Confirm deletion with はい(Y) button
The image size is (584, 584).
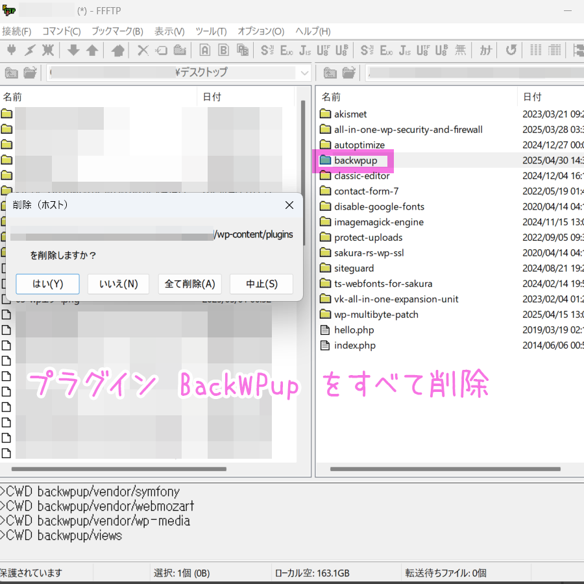coord(47,284)
